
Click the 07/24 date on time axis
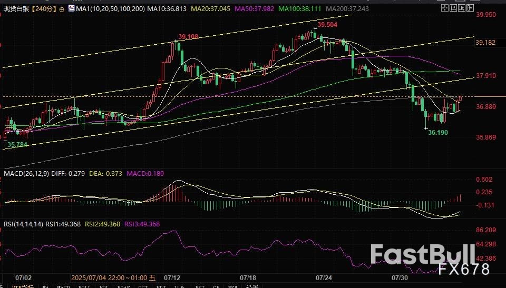tap(323, 277)
